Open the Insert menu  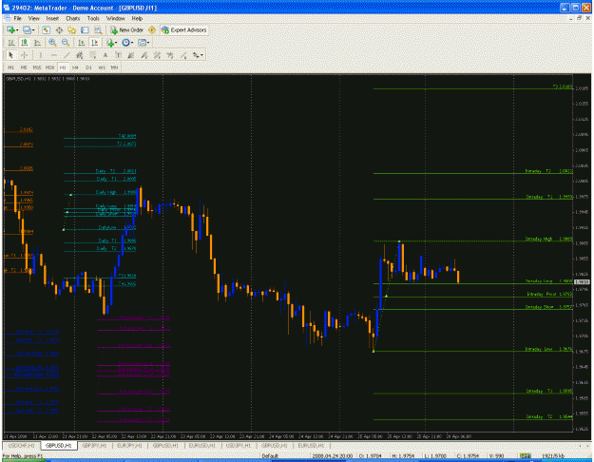[52, 18]
